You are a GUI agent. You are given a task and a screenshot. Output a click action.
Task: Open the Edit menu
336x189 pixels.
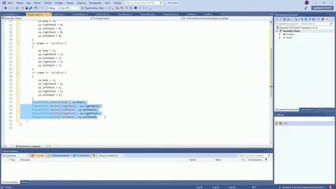(x=20, y=3)
